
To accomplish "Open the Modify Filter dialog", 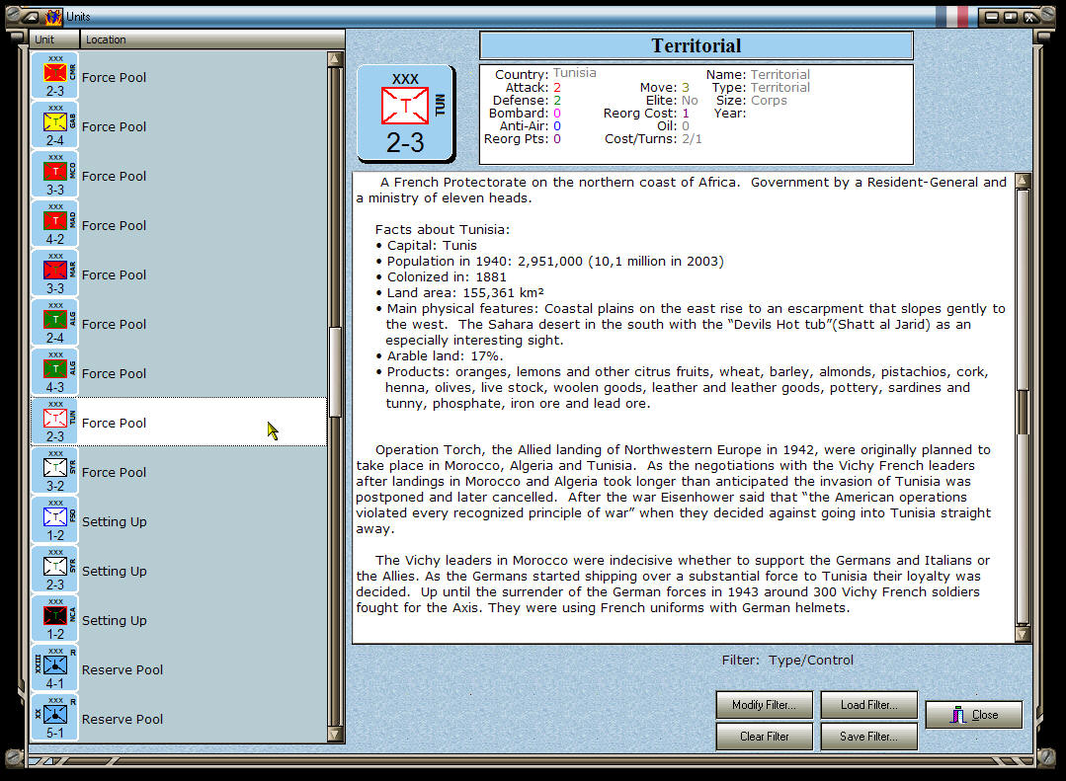I will (x=764, y=705).
